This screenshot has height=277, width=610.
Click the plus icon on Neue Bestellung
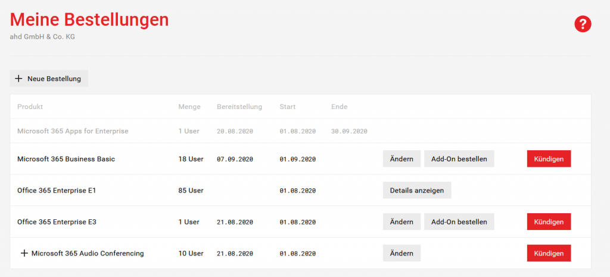point(18,79)
